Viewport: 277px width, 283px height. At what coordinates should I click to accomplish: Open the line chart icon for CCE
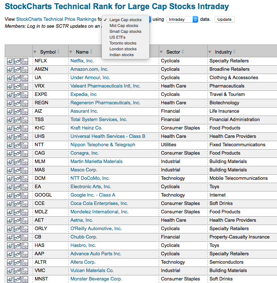click(x=18, y=204)
